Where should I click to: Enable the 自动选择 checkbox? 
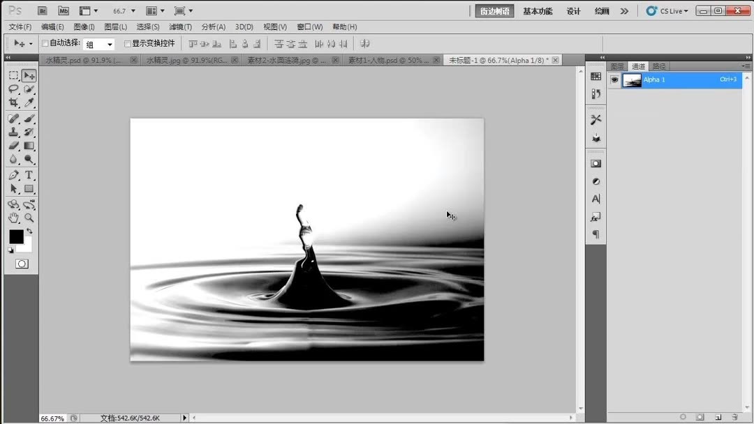pos(45,43)
